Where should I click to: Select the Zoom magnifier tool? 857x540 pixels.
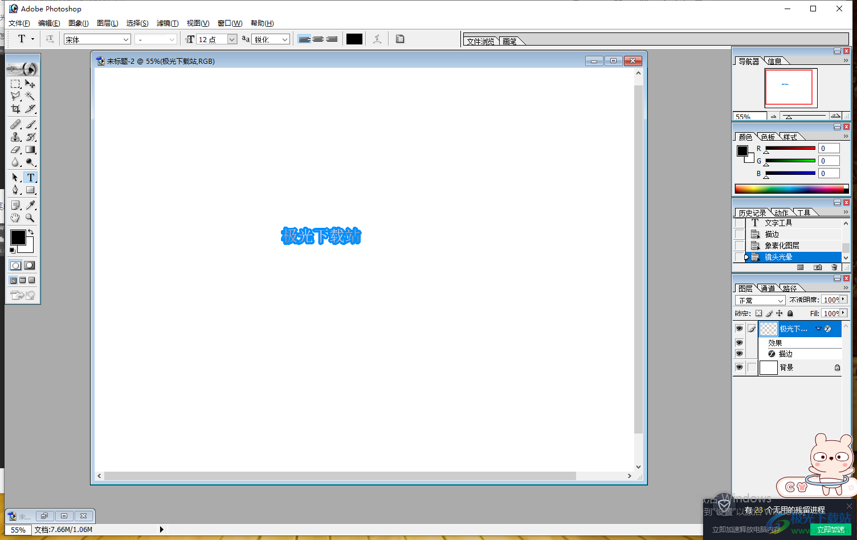pos(30,218)
